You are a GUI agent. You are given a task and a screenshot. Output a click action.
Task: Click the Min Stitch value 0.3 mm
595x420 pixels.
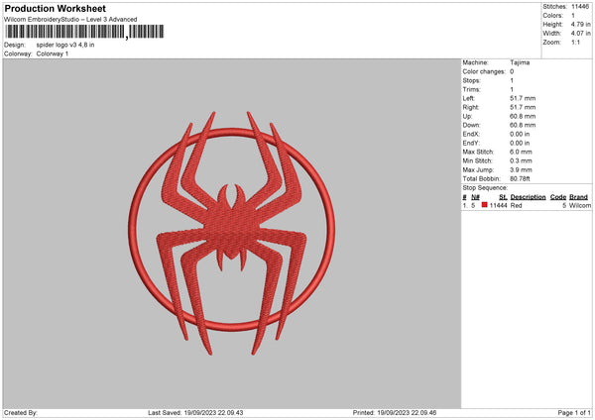coord(521,160)
